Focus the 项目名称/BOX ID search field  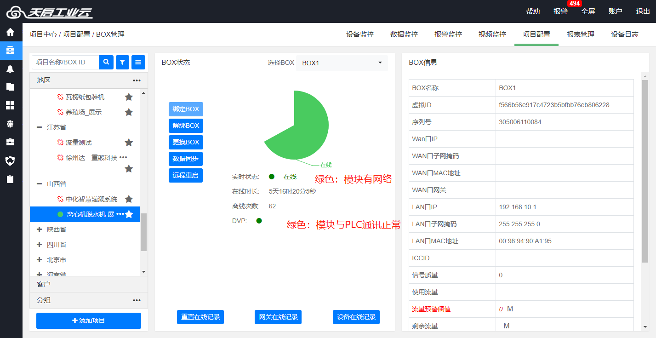tap(65, 62)
